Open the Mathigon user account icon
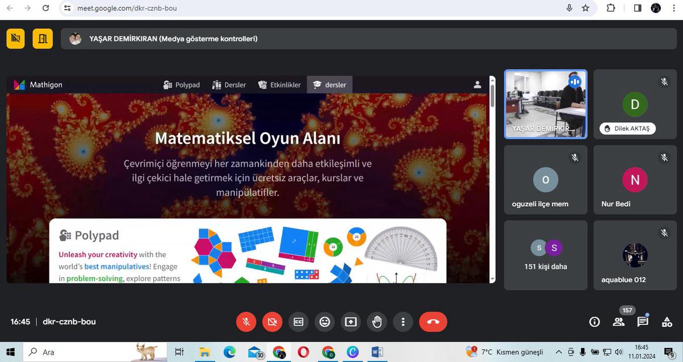 (x=478, y=85)
